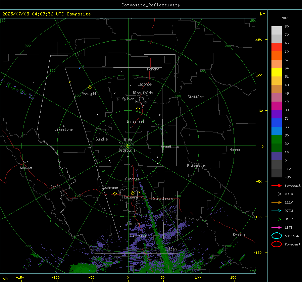Select the Sylvan label

(128, 99)
